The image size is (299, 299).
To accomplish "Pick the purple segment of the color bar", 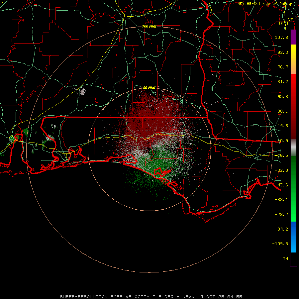I will point(293,37).
